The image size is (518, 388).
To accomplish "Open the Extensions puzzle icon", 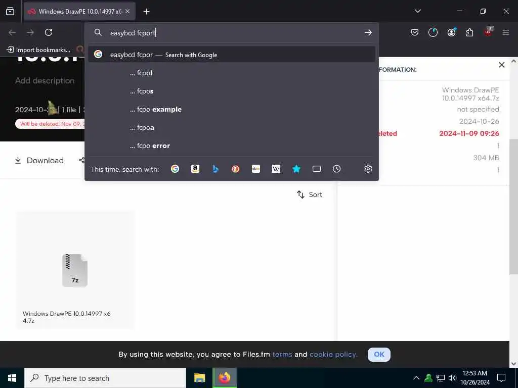I will [469, 32].
